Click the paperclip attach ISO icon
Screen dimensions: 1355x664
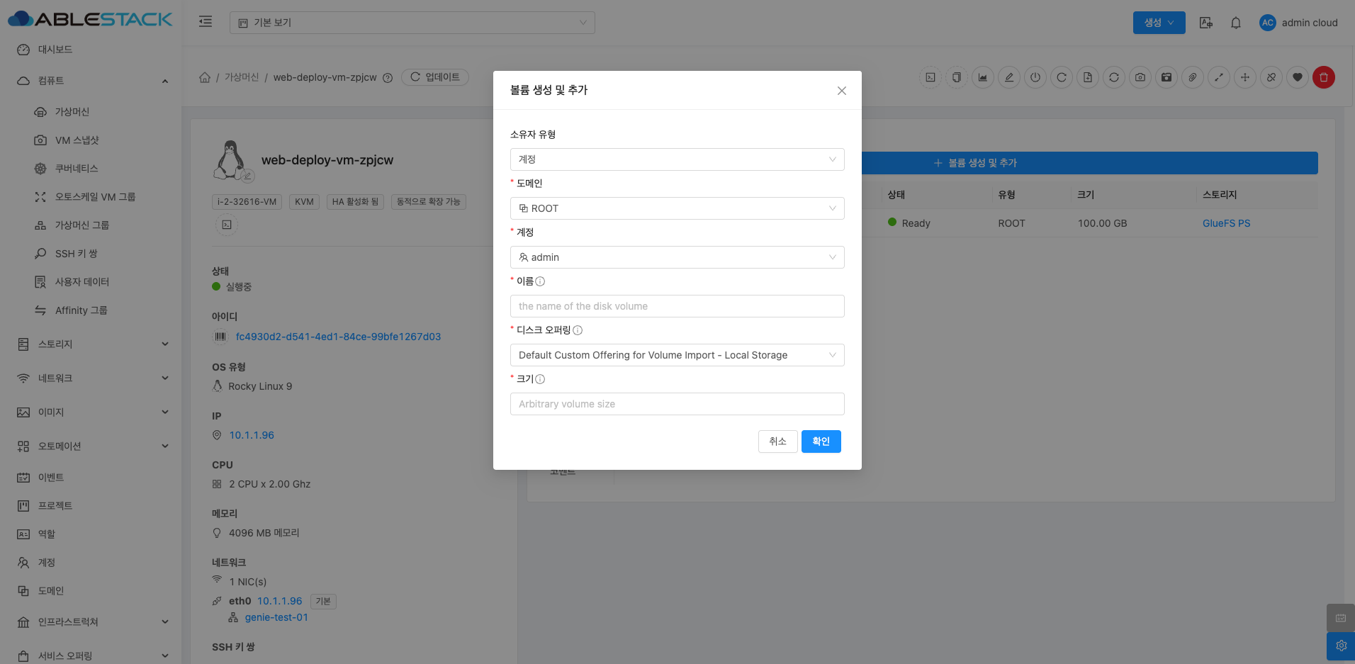[1192, 77]
